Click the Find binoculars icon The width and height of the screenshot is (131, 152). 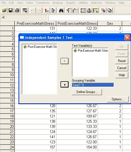(61, 10)
